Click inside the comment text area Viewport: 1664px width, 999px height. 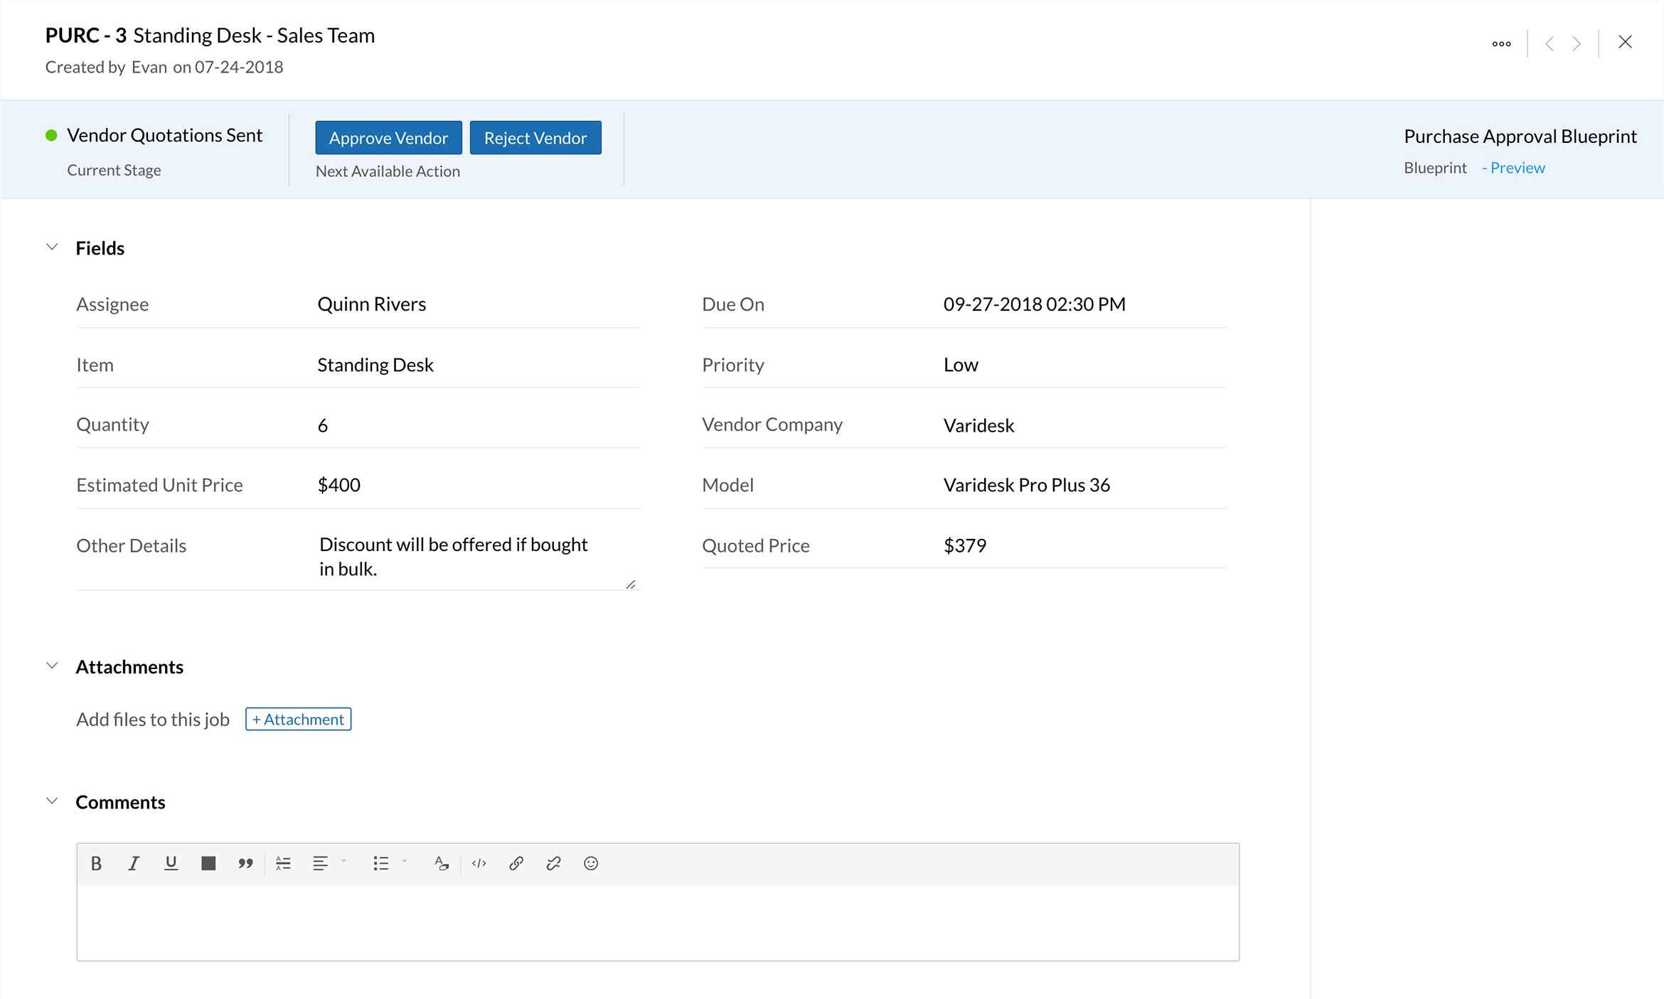click(657, 921)
